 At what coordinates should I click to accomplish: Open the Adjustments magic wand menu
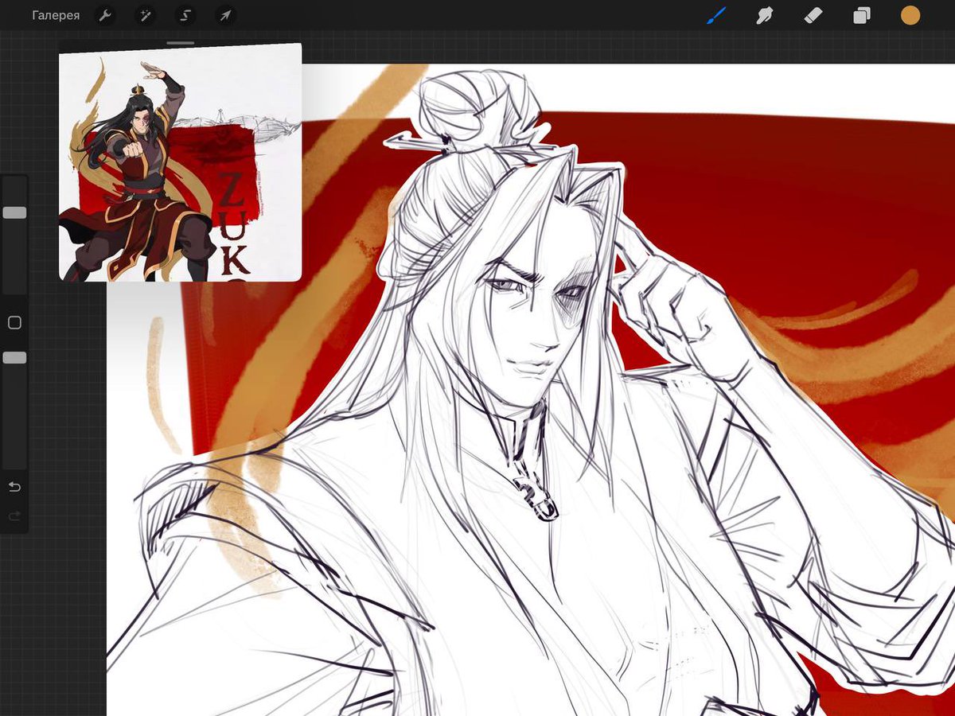click(x=145, y=15)
